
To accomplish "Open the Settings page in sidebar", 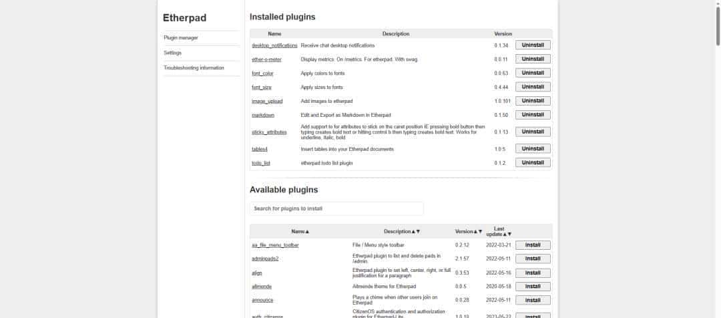I will pyautogui.click(x=173, y=53).
